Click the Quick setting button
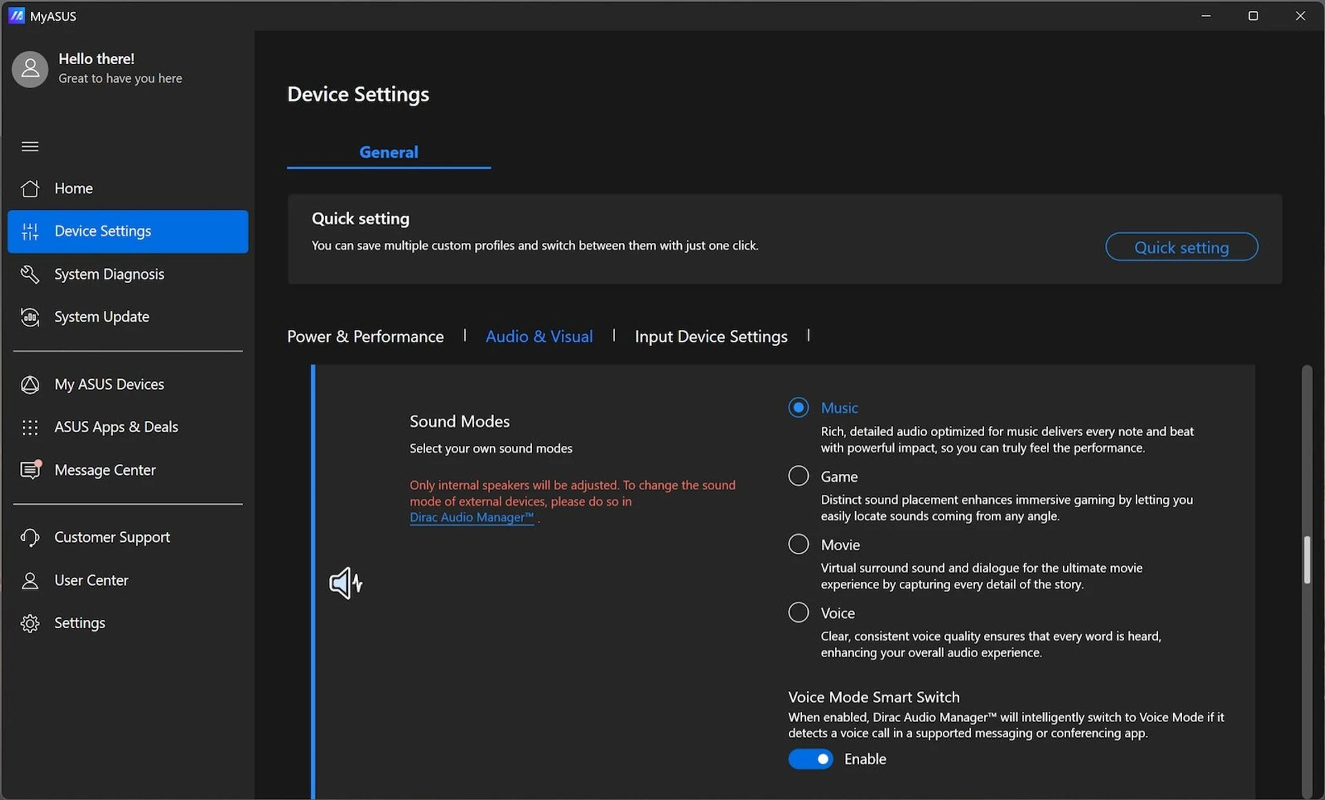The width and height of the screenshot is (1325, 800). (x=1181, y=247)
